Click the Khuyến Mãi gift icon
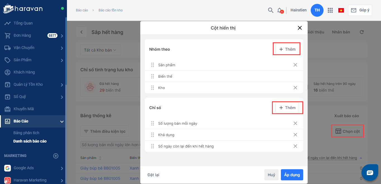This screenshot has height=184, width=381. (x=8, y=109)
